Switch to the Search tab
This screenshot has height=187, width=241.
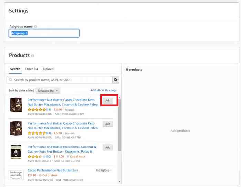(15, 69)
